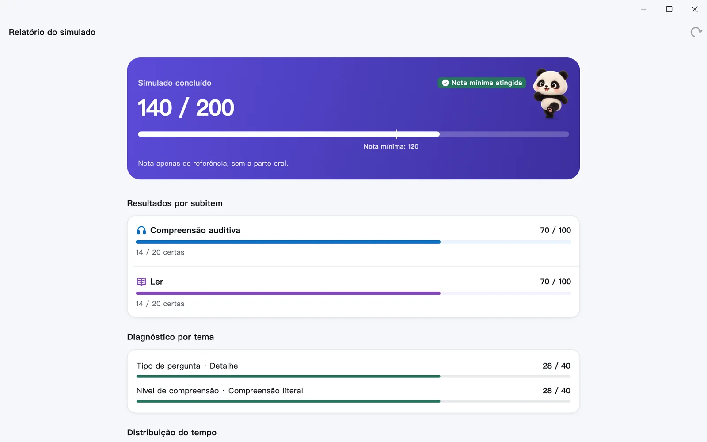Maximize the report window
This screenshot has width=707, height=442.
(669, 9)
